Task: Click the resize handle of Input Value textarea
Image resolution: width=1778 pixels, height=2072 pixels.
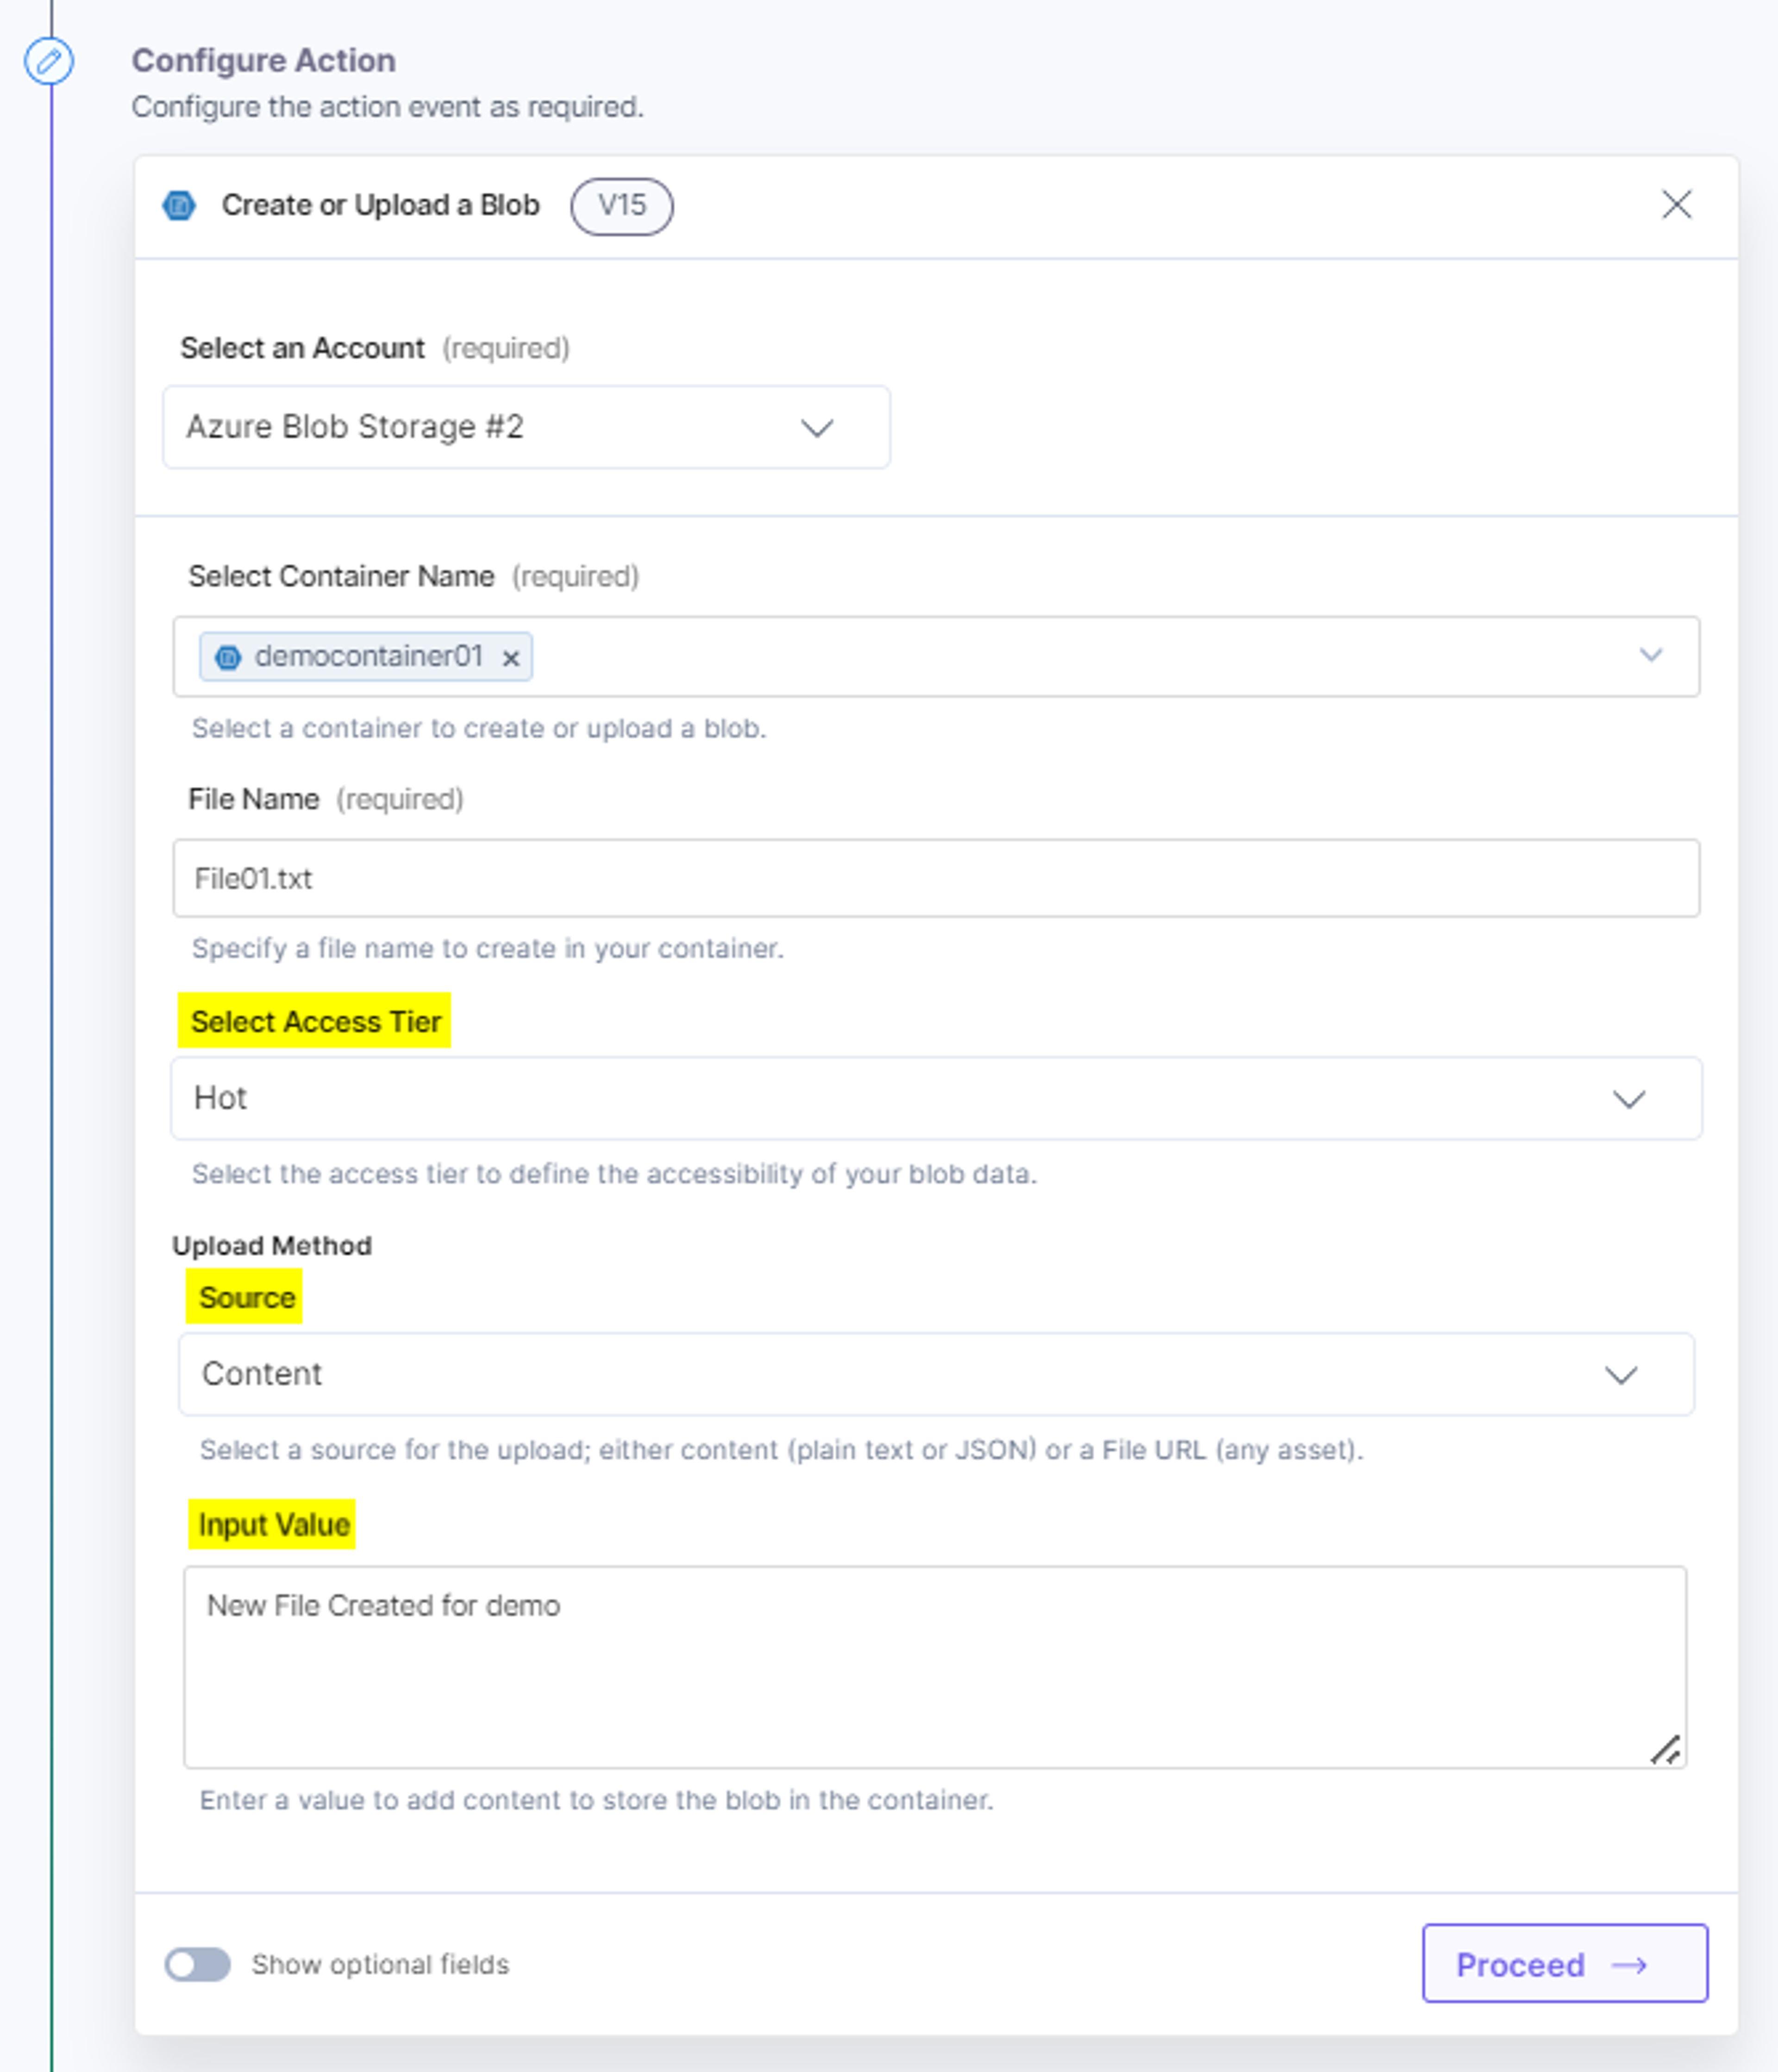Action: pyautogui.click(x=1665, y=1750)
